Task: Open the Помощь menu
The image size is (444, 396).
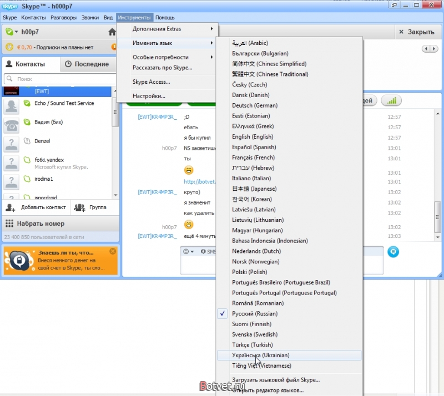Action: coord(165,18)
